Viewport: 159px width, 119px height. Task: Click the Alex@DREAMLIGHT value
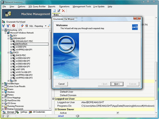(93, 102)
